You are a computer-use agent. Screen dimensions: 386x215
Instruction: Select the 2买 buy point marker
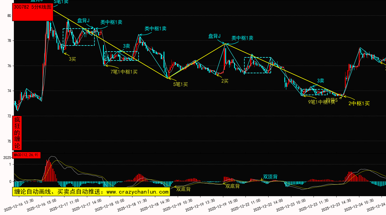(x=225, y=81)
